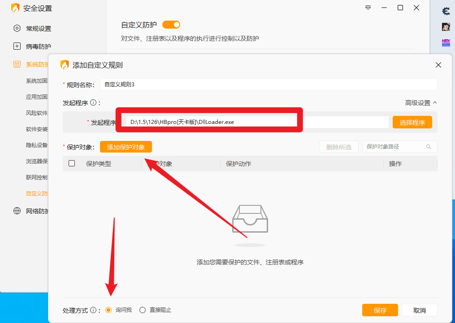
Task: Select the 直接阻止 radio option
Action: click(143, 310)
